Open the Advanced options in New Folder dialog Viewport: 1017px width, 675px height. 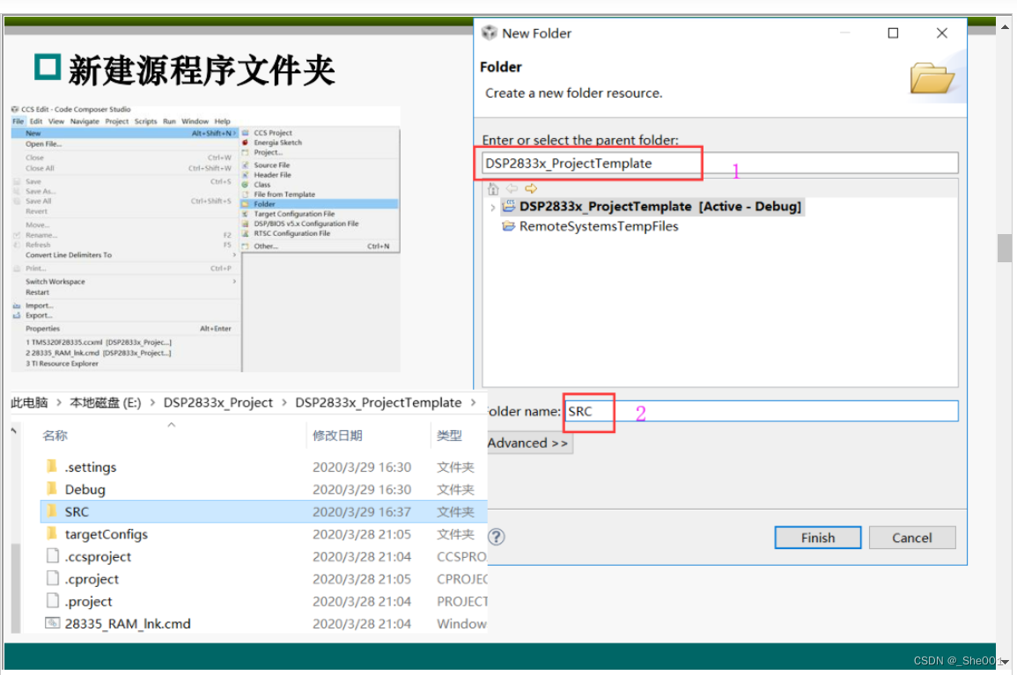pos(527,443)
